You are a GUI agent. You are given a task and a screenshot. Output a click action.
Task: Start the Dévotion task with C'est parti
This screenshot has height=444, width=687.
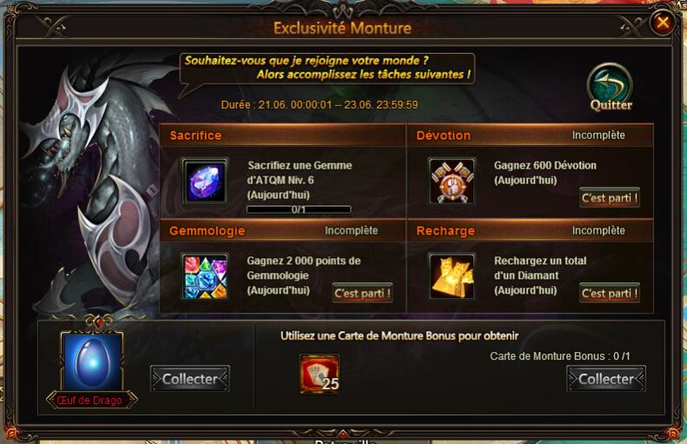tap(610, 198)
